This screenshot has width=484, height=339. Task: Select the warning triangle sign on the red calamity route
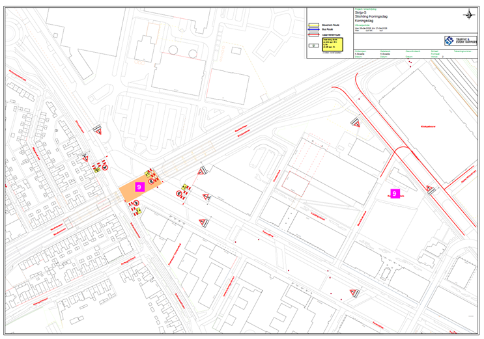click(430, 189)
